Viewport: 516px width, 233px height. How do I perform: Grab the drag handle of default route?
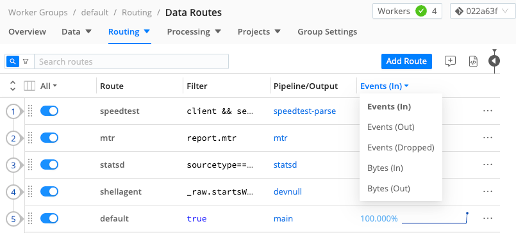click(x=30, y=218)
